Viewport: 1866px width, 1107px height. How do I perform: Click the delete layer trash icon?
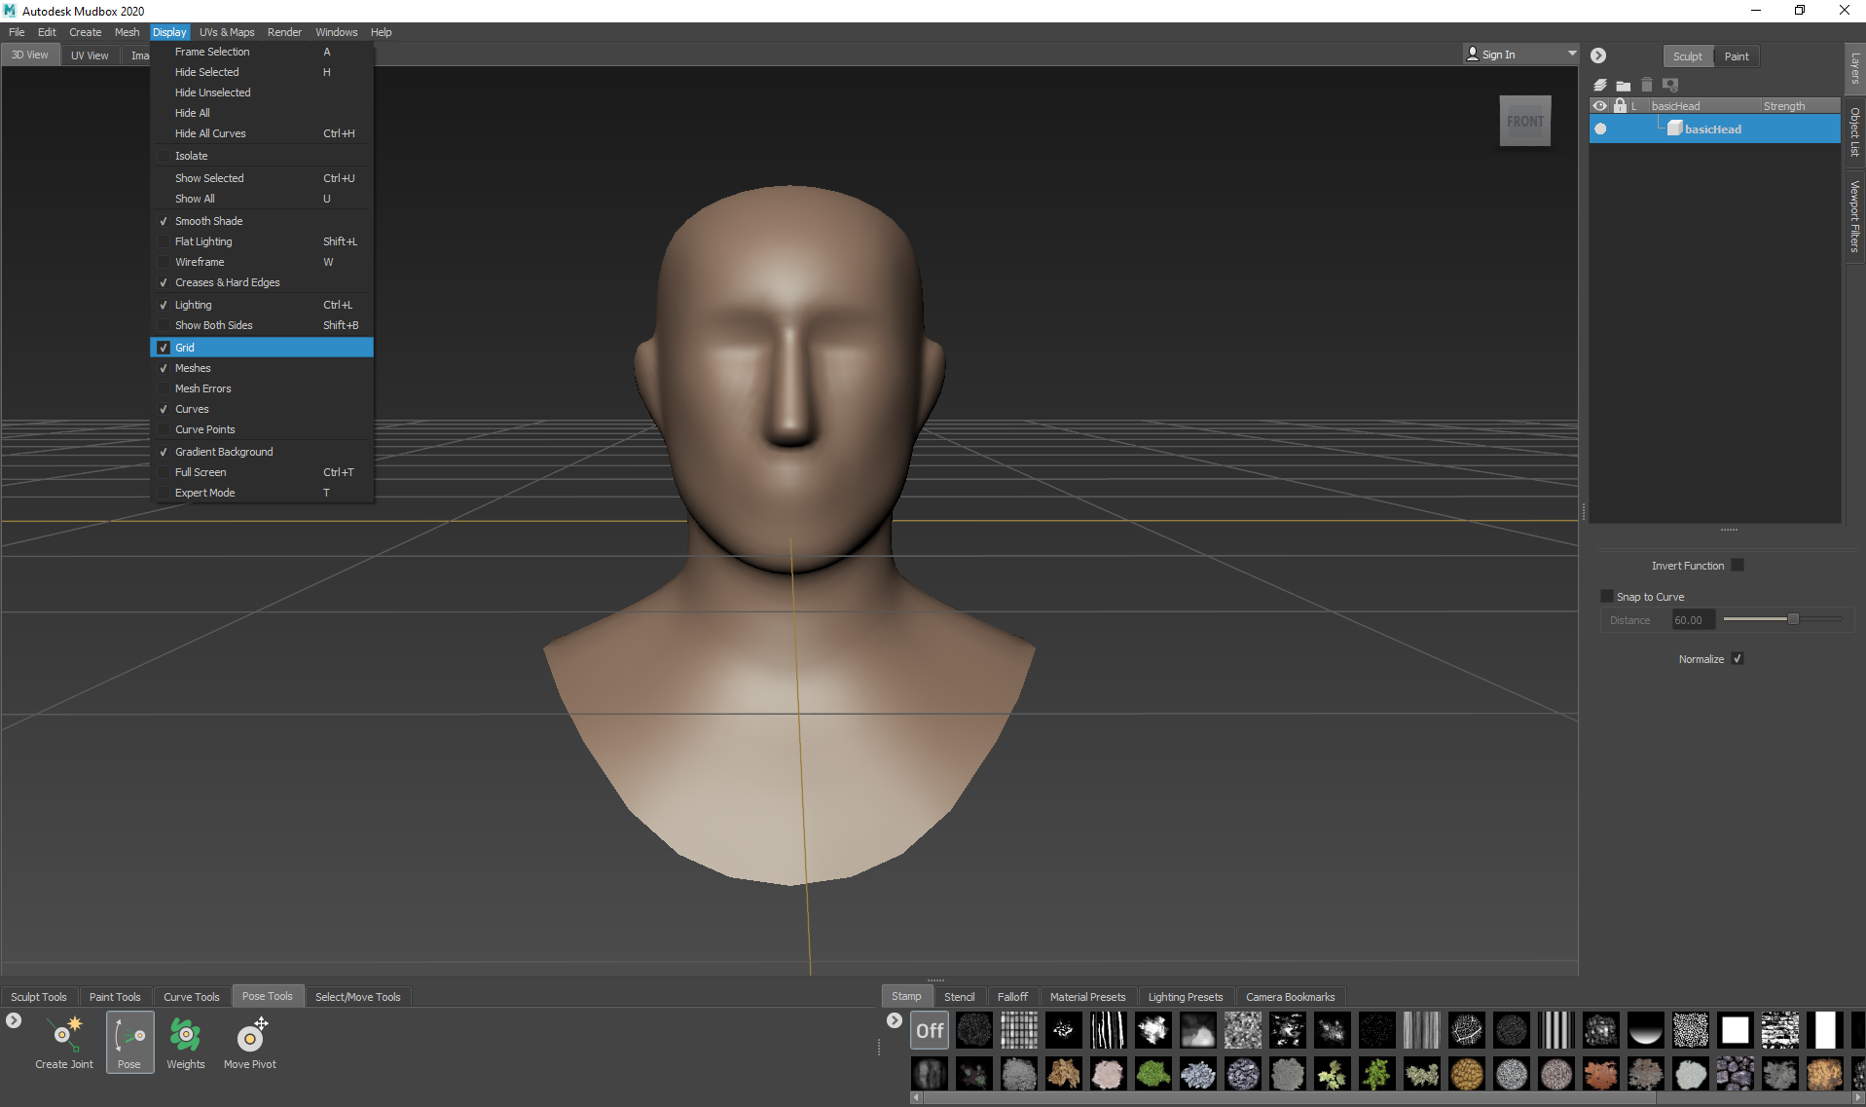(1647, 85)
